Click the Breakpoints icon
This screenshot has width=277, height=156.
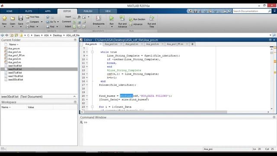coord(98,18)
